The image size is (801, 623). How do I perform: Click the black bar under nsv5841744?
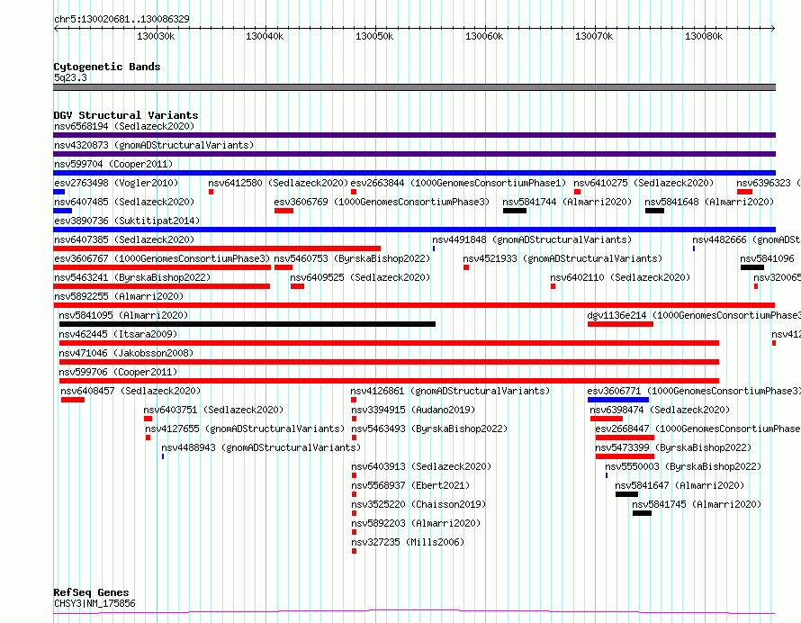click(x=515, y=211)
